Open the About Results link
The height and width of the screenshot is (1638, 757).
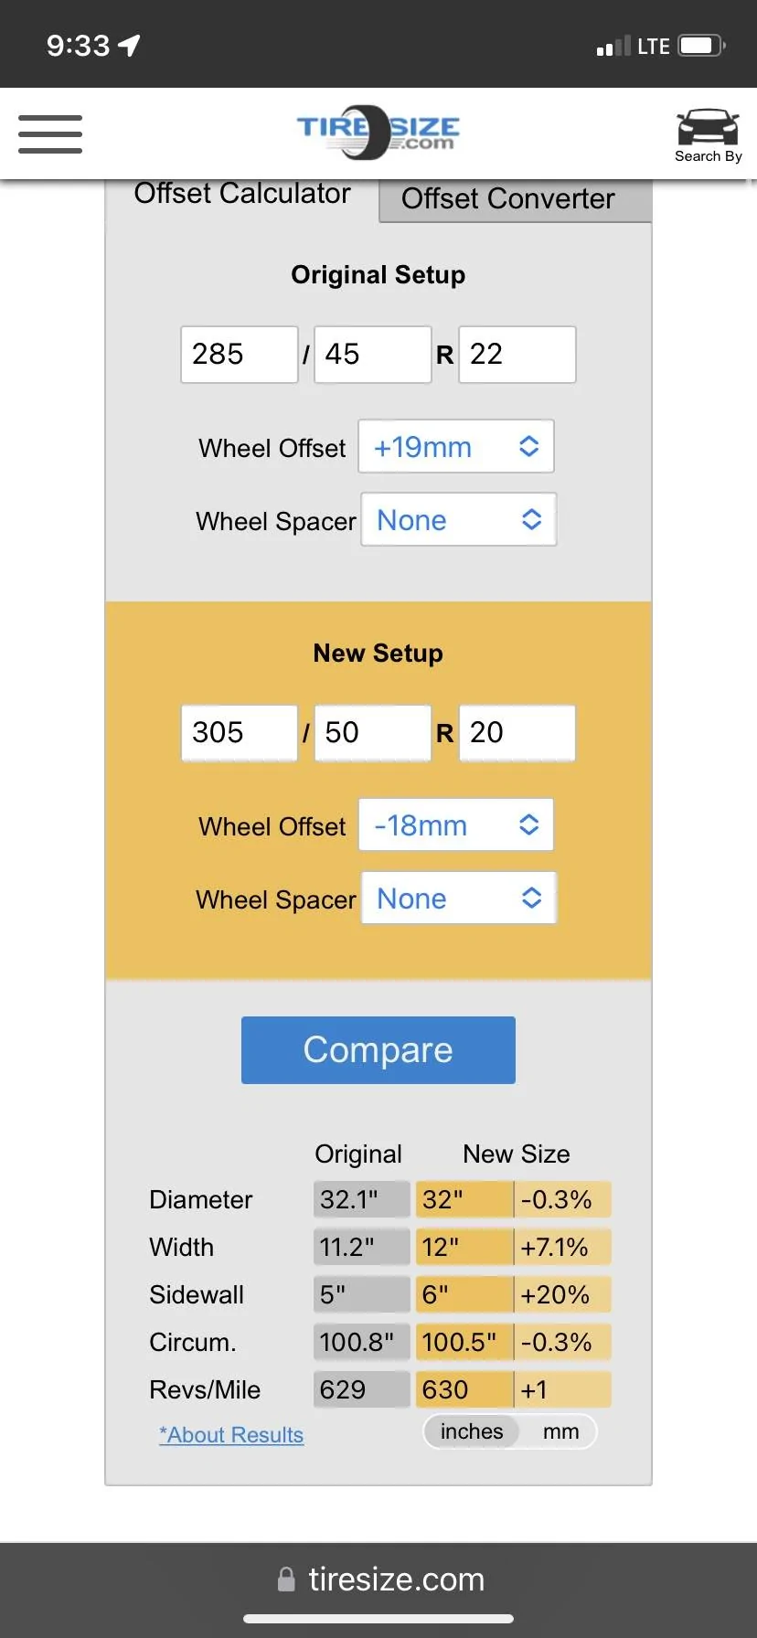coord(231,1435)
